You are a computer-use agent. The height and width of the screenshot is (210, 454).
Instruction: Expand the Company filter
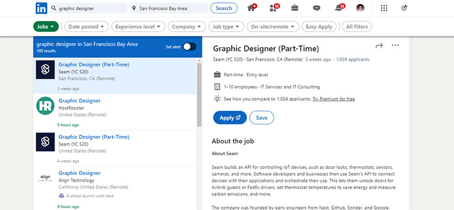pyautogui.click(x=187, y=27)
